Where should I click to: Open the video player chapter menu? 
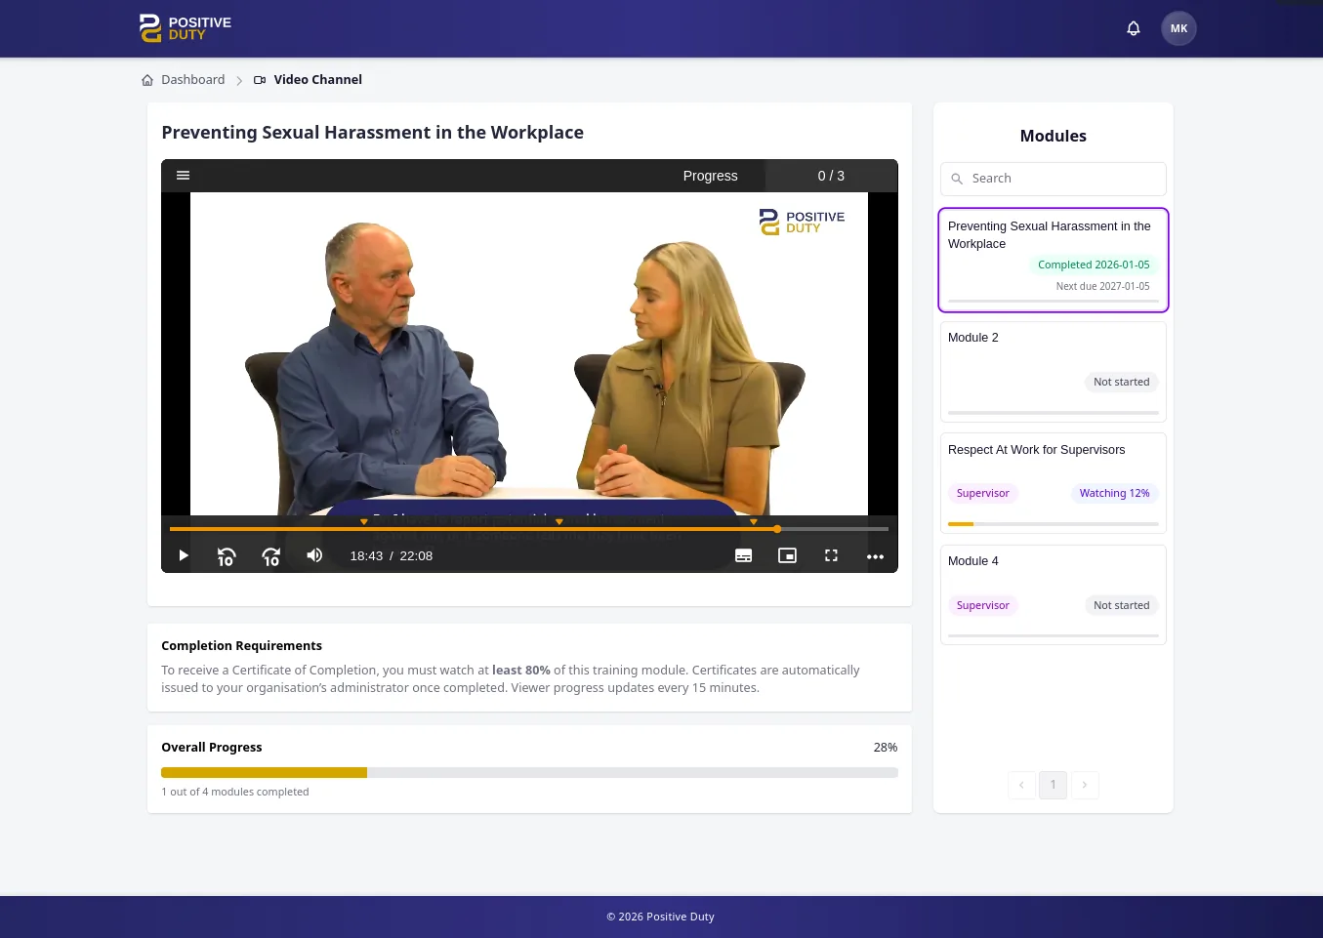pyautogui.click(x=183, y=175)
